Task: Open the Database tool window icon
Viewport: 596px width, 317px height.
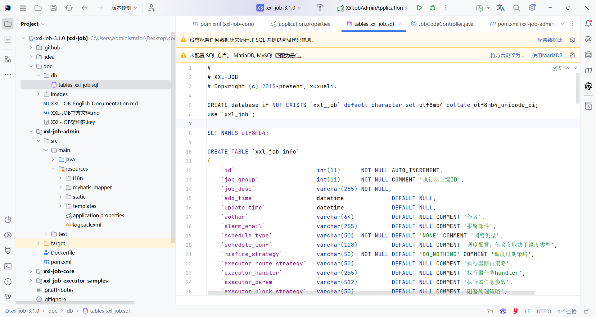Action: (588, 55)
